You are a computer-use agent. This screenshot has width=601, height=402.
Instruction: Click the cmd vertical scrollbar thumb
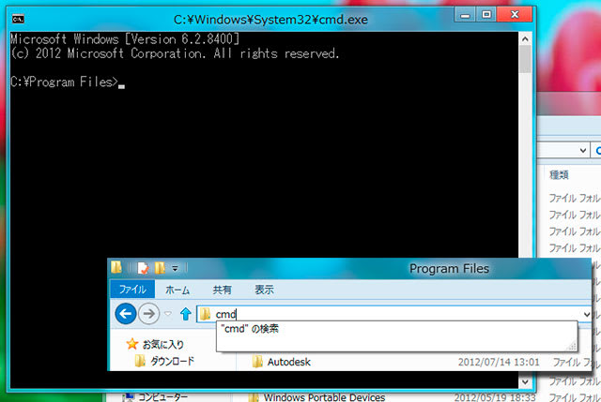click(525, 59)
